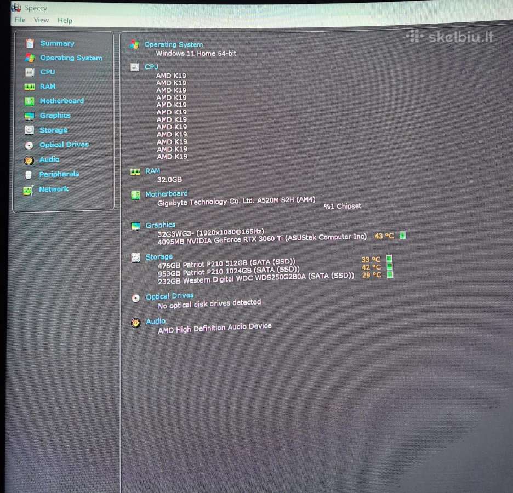Viewport: 513px width, 493px height.
Task: Open Peripherals from the sidebar
Action: pos(59,174)
